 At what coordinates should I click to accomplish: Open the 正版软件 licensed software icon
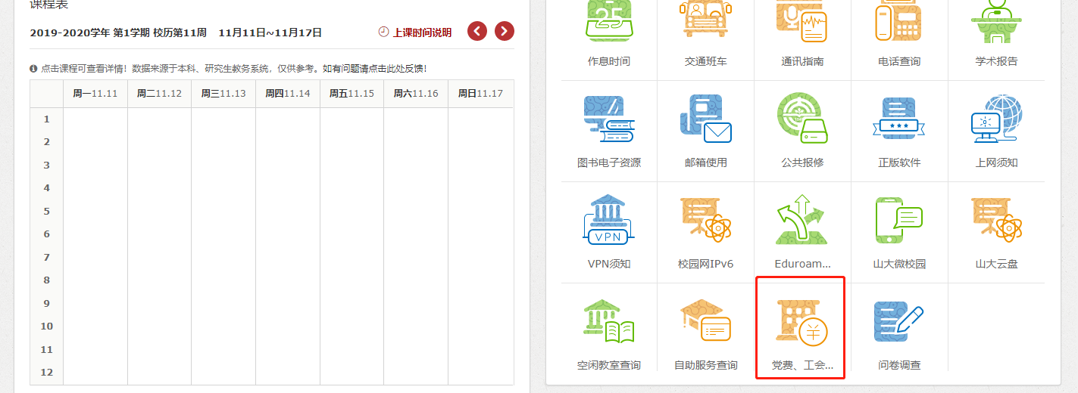point(899,121)
